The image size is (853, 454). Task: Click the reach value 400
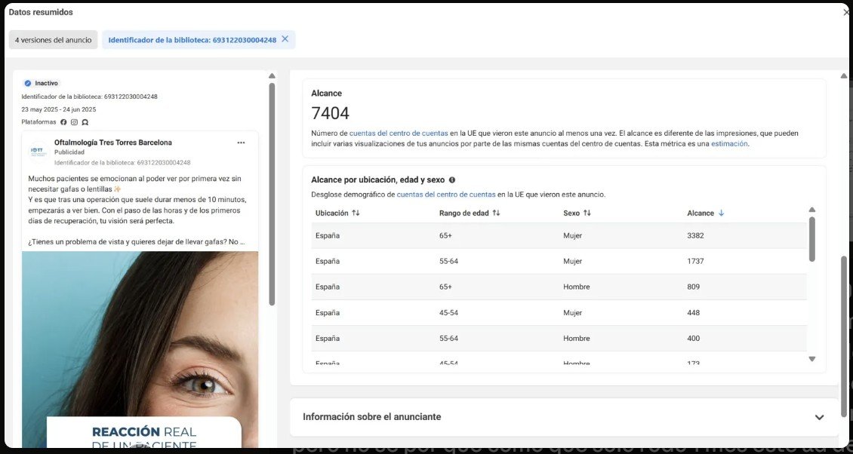click(694, 338)
